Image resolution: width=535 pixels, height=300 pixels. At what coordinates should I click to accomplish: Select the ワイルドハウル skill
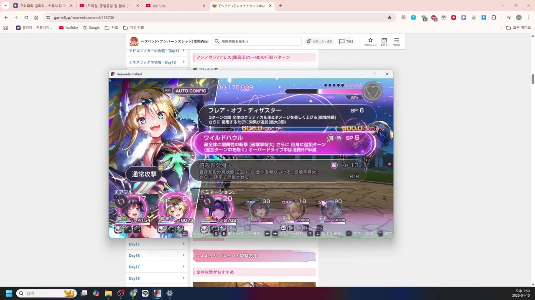pyautogui.click(x=283, y=143)
